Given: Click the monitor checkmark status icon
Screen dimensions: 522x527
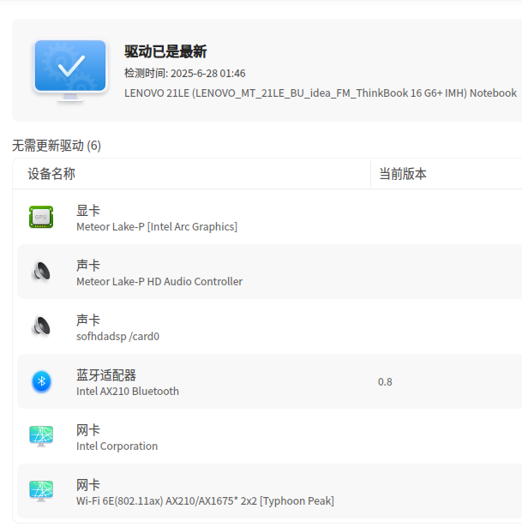Looking at the screenshot, I should 70,70.
